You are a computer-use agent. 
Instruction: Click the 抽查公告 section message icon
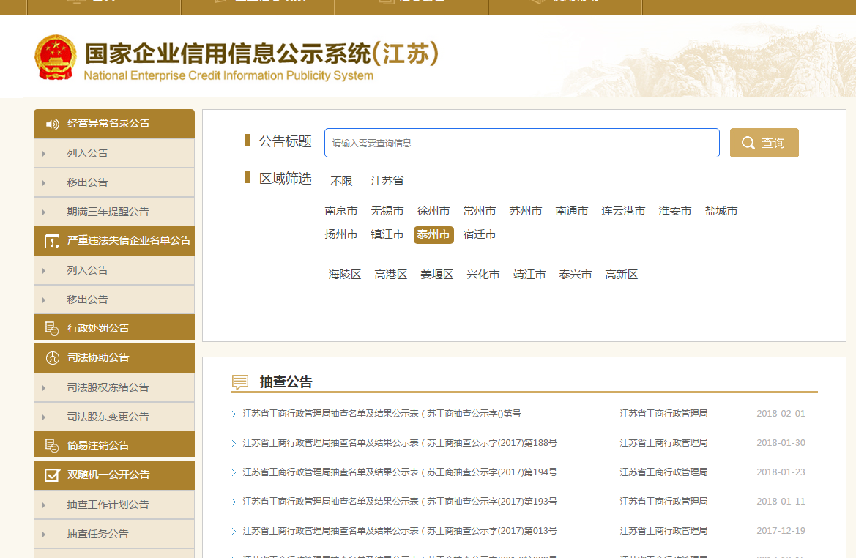(240, 382)
